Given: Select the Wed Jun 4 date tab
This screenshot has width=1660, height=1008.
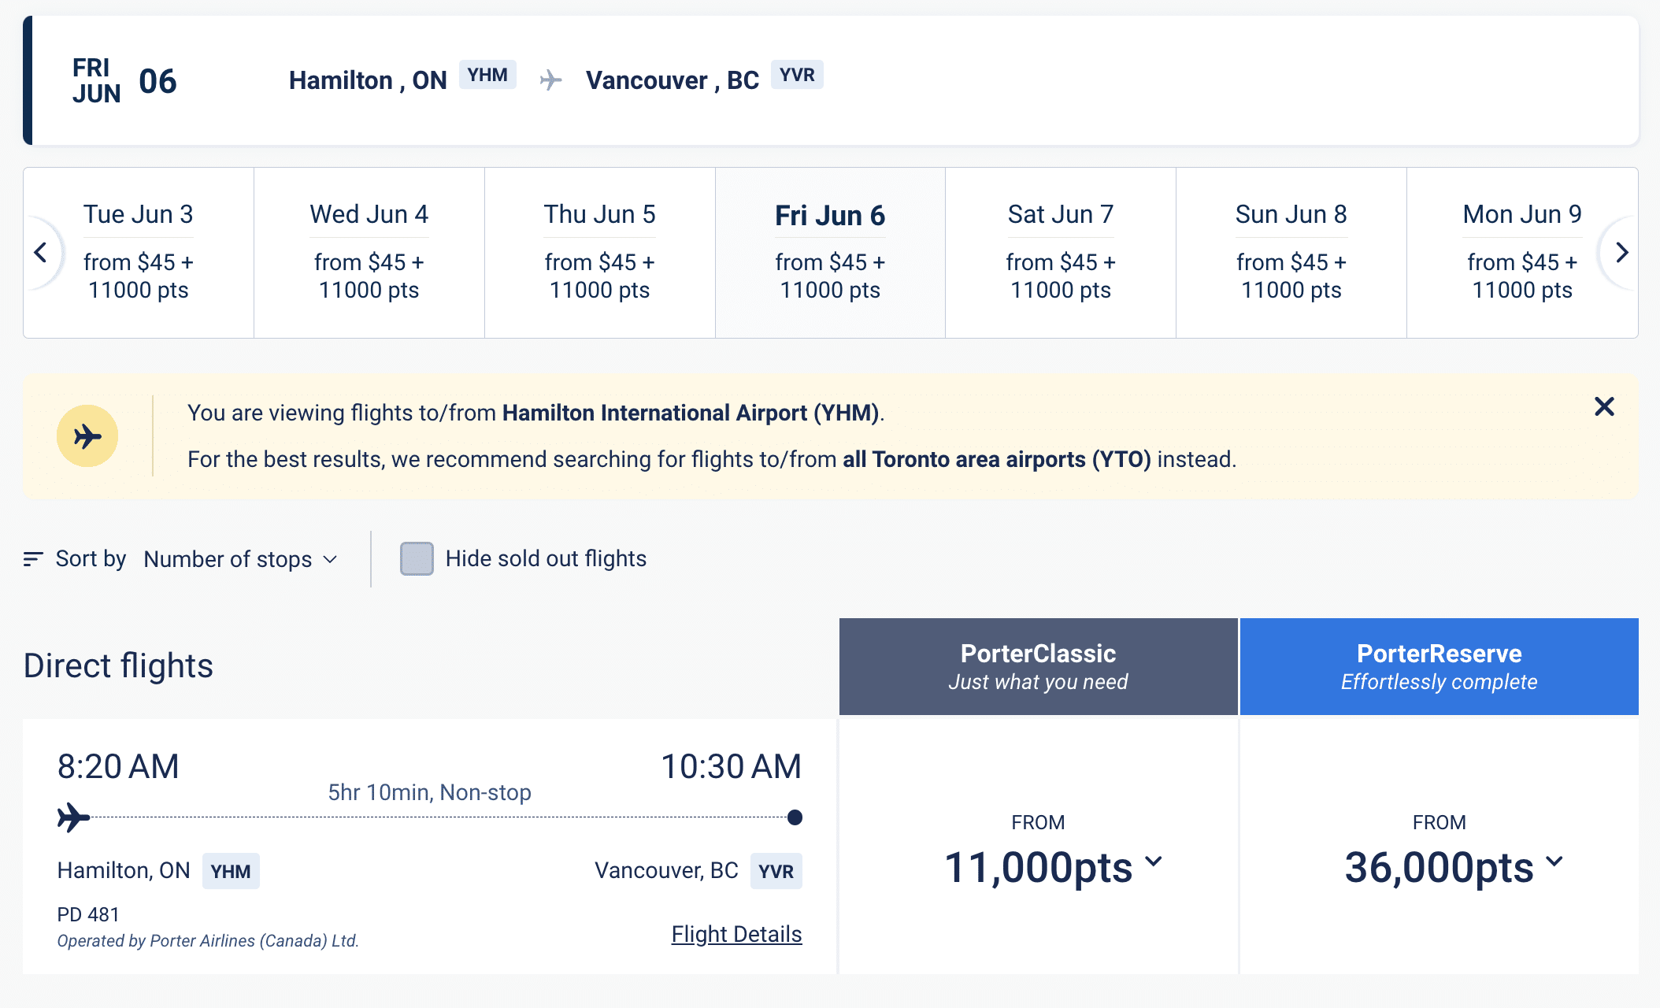Looking at the screenshot, I should (369, 253).
